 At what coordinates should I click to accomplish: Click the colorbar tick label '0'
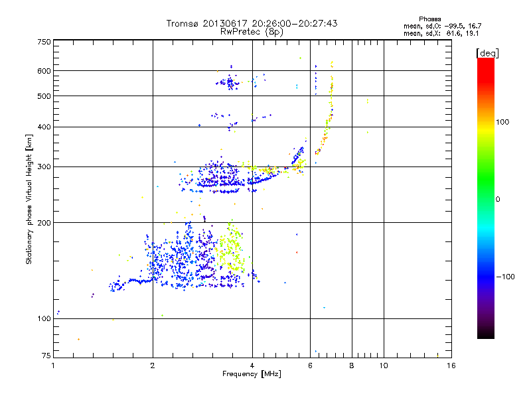tap(497, 199)
